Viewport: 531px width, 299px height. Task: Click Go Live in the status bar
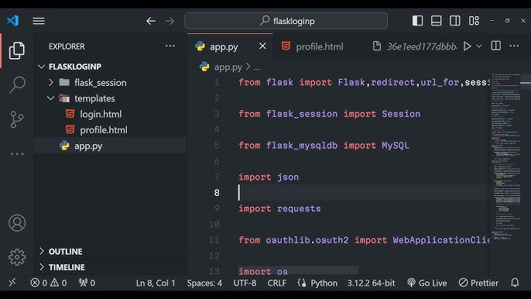pos(427,283)
